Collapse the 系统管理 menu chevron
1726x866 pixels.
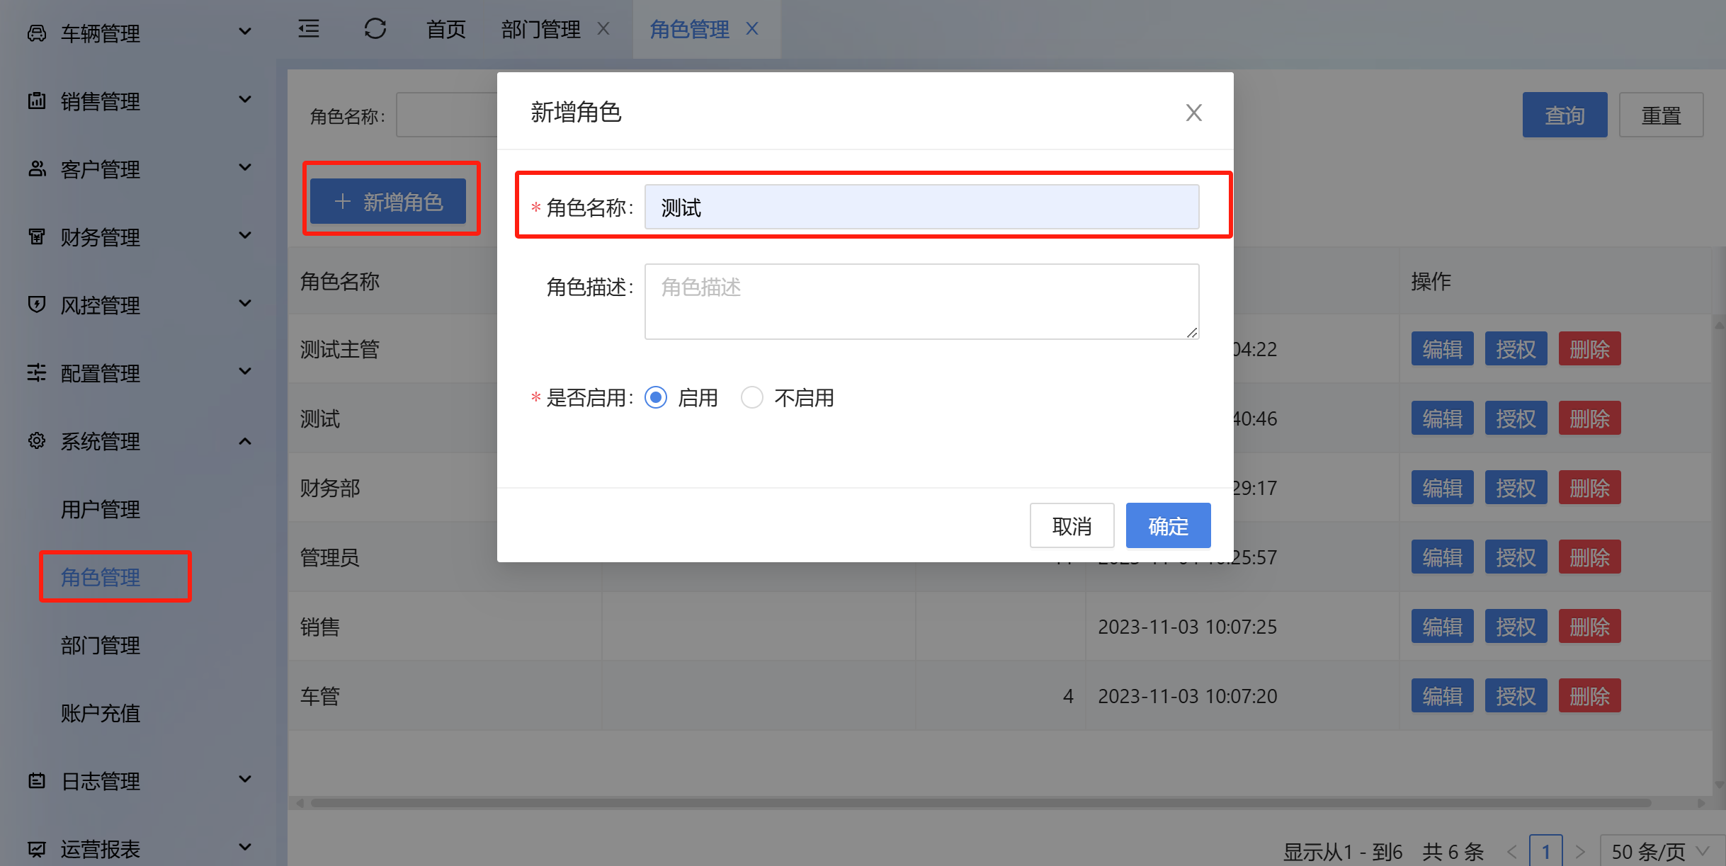tap(244, 441)
